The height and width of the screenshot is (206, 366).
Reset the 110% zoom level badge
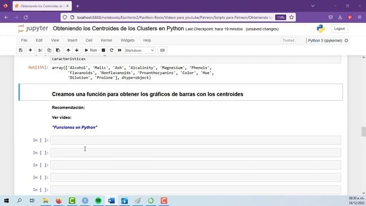click(280, 18)
